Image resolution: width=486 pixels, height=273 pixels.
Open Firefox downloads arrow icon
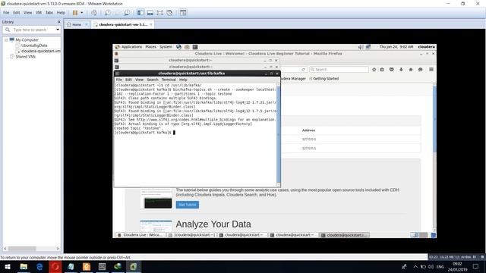[401, 70]
